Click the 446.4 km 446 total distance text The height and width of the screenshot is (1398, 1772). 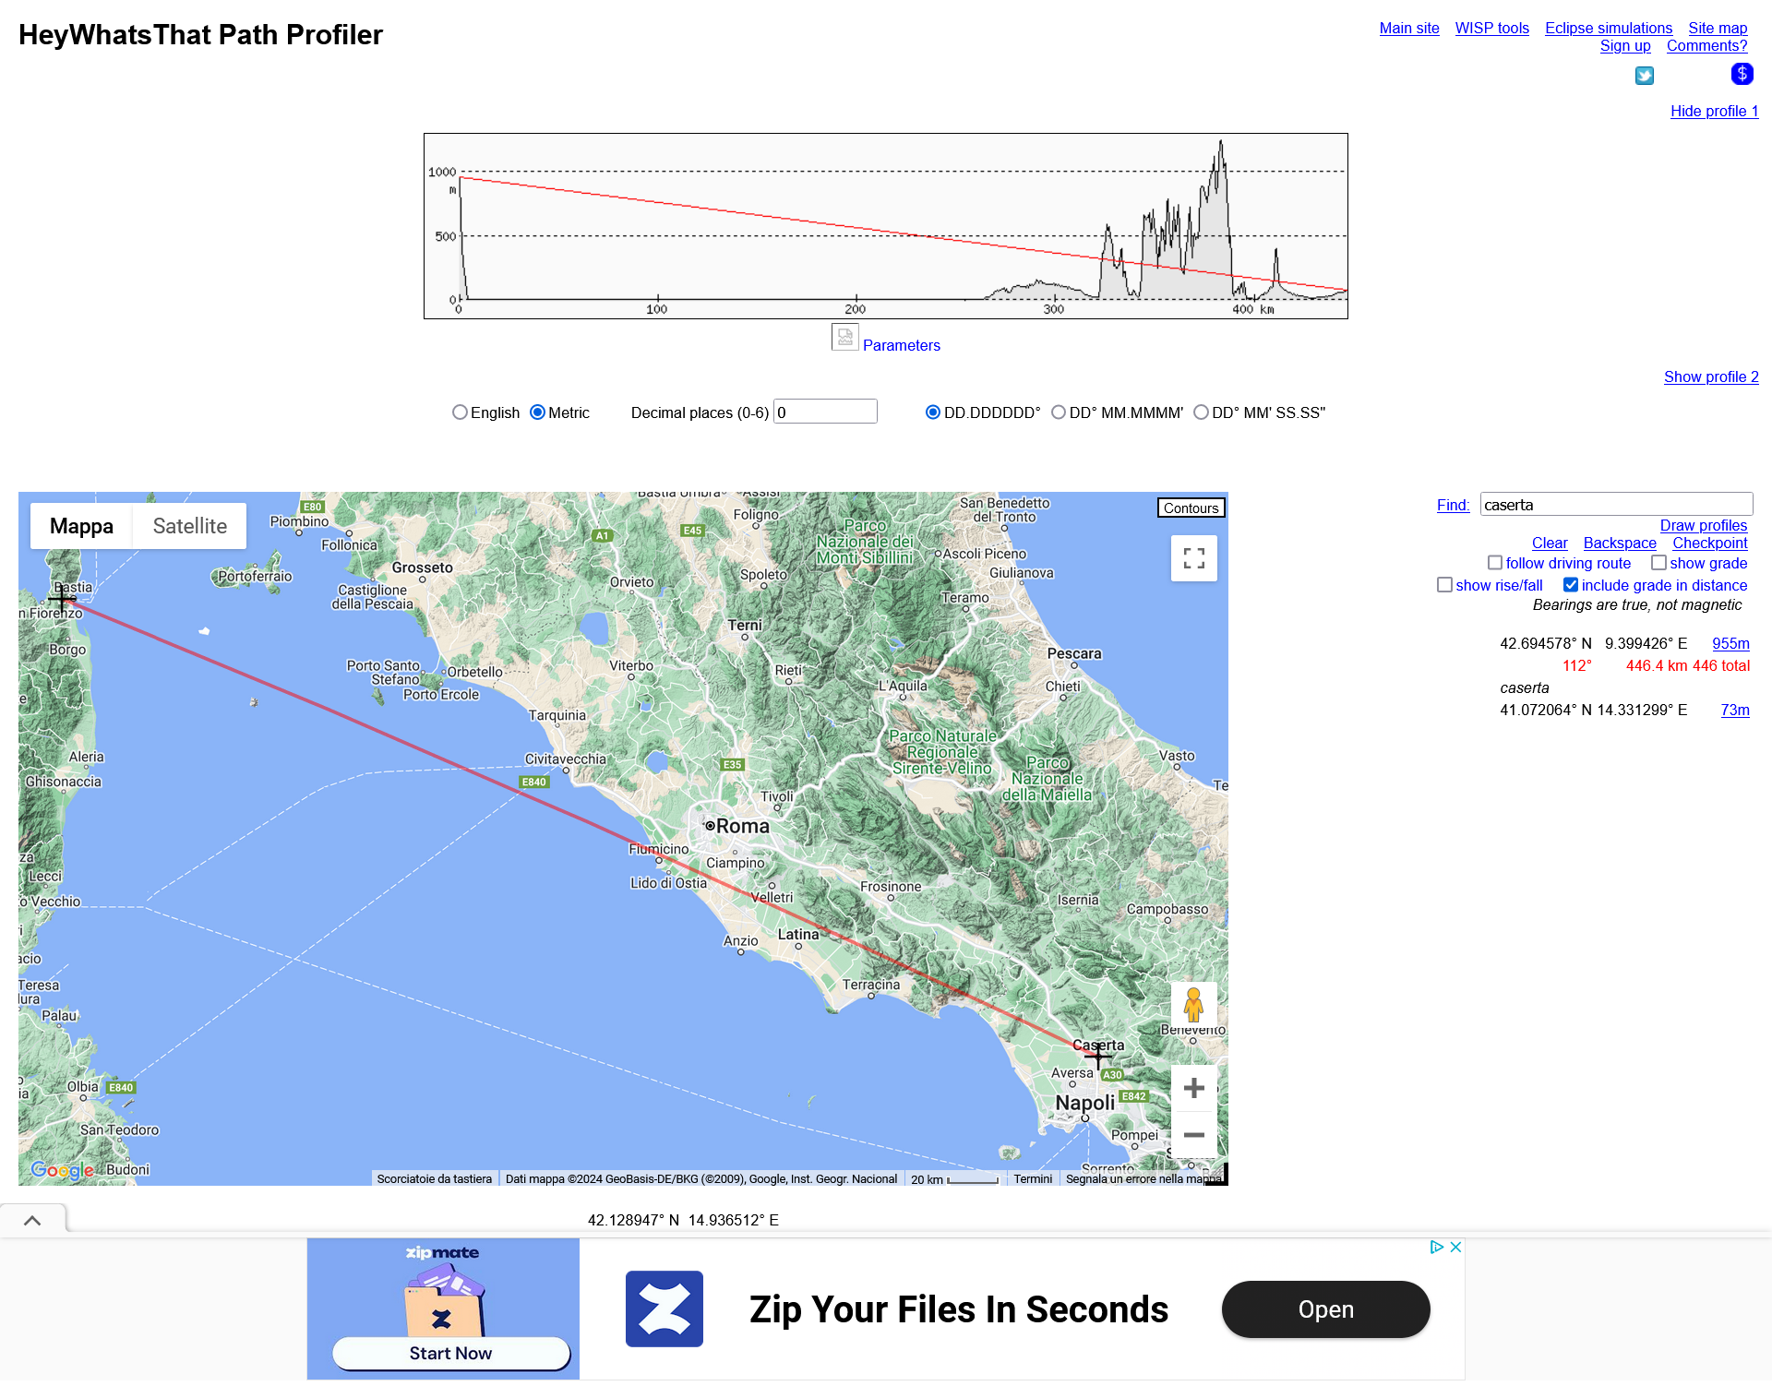(1688, 666)
